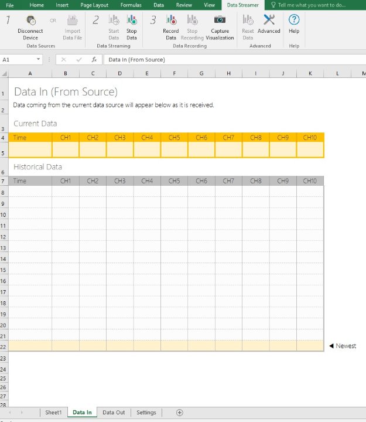Click the Capture Visualization camera icon
The width and height of the screenshot is (366, 422).
pyautogui.click(x=220, y=20)
